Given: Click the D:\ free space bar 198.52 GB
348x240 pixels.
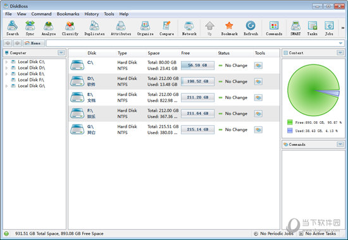Looking at the screenshot, I should [197, 81].
